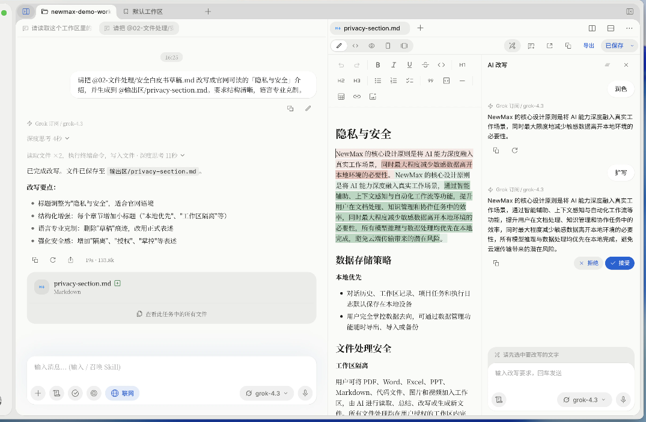Set heading H2
646x422 pixels.
click(341, 81)
